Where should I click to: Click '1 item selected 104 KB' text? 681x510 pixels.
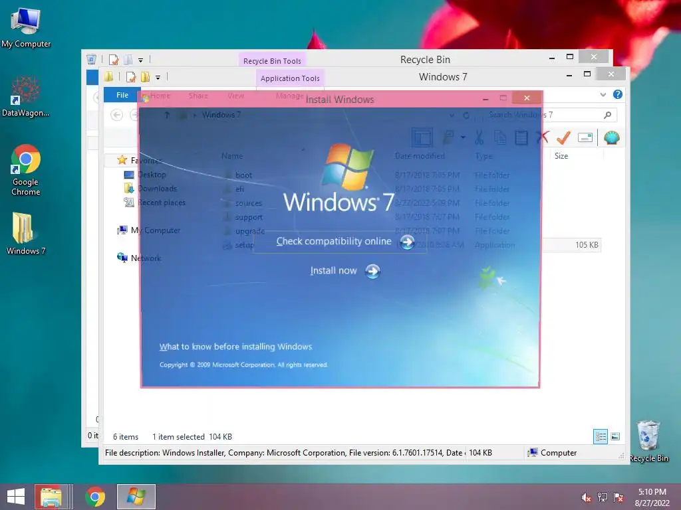pyautogui.click(x=192, y=437)
